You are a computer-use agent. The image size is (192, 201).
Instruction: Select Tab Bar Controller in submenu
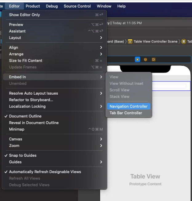pyautogui.click(x=129, y=113)
